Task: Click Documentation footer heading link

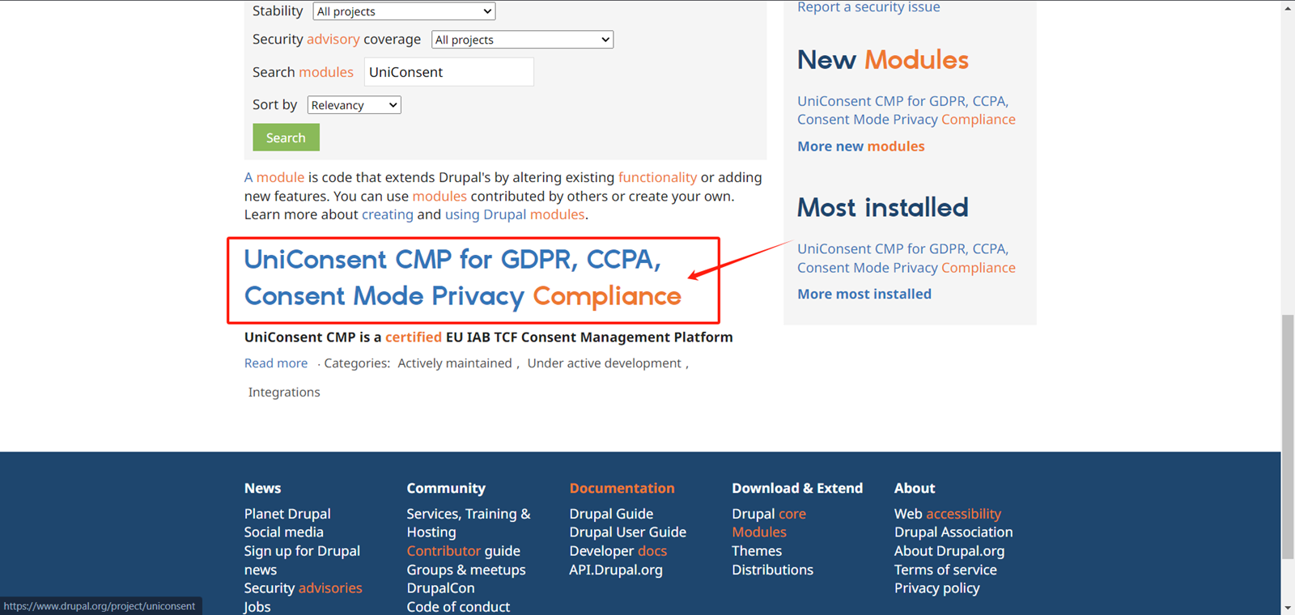Action: coord(622,488)
